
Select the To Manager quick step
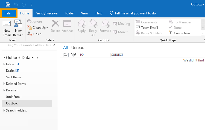[180, 22]
